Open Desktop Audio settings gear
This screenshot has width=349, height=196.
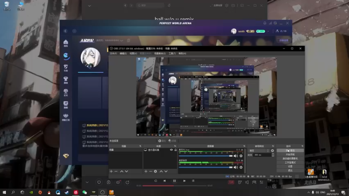tap(241, 167)
